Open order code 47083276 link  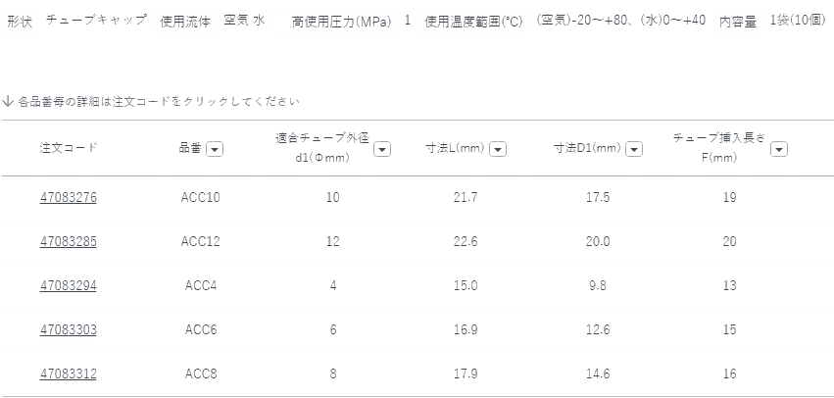point(69,198)
